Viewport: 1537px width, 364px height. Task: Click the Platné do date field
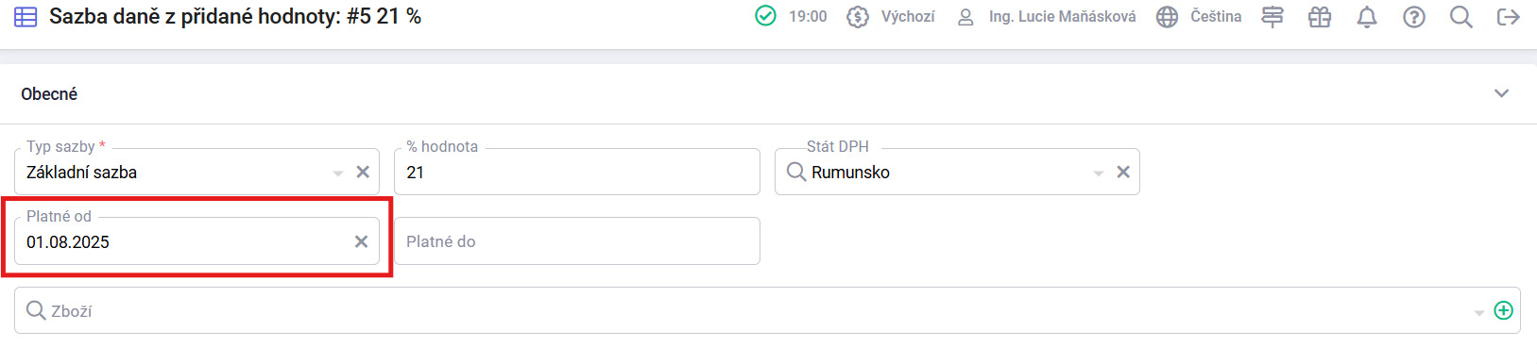577,241
